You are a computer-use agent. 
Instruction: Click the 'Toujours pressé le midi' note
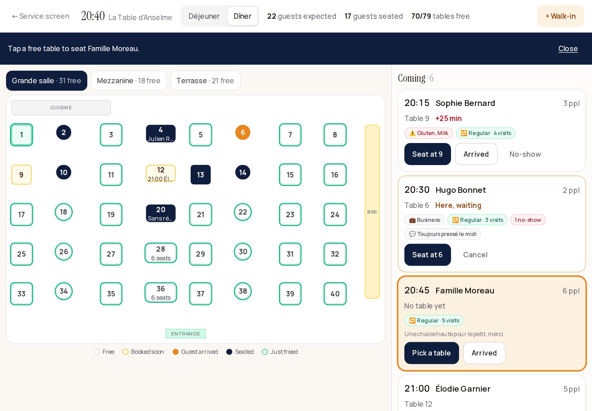point(442,234)
